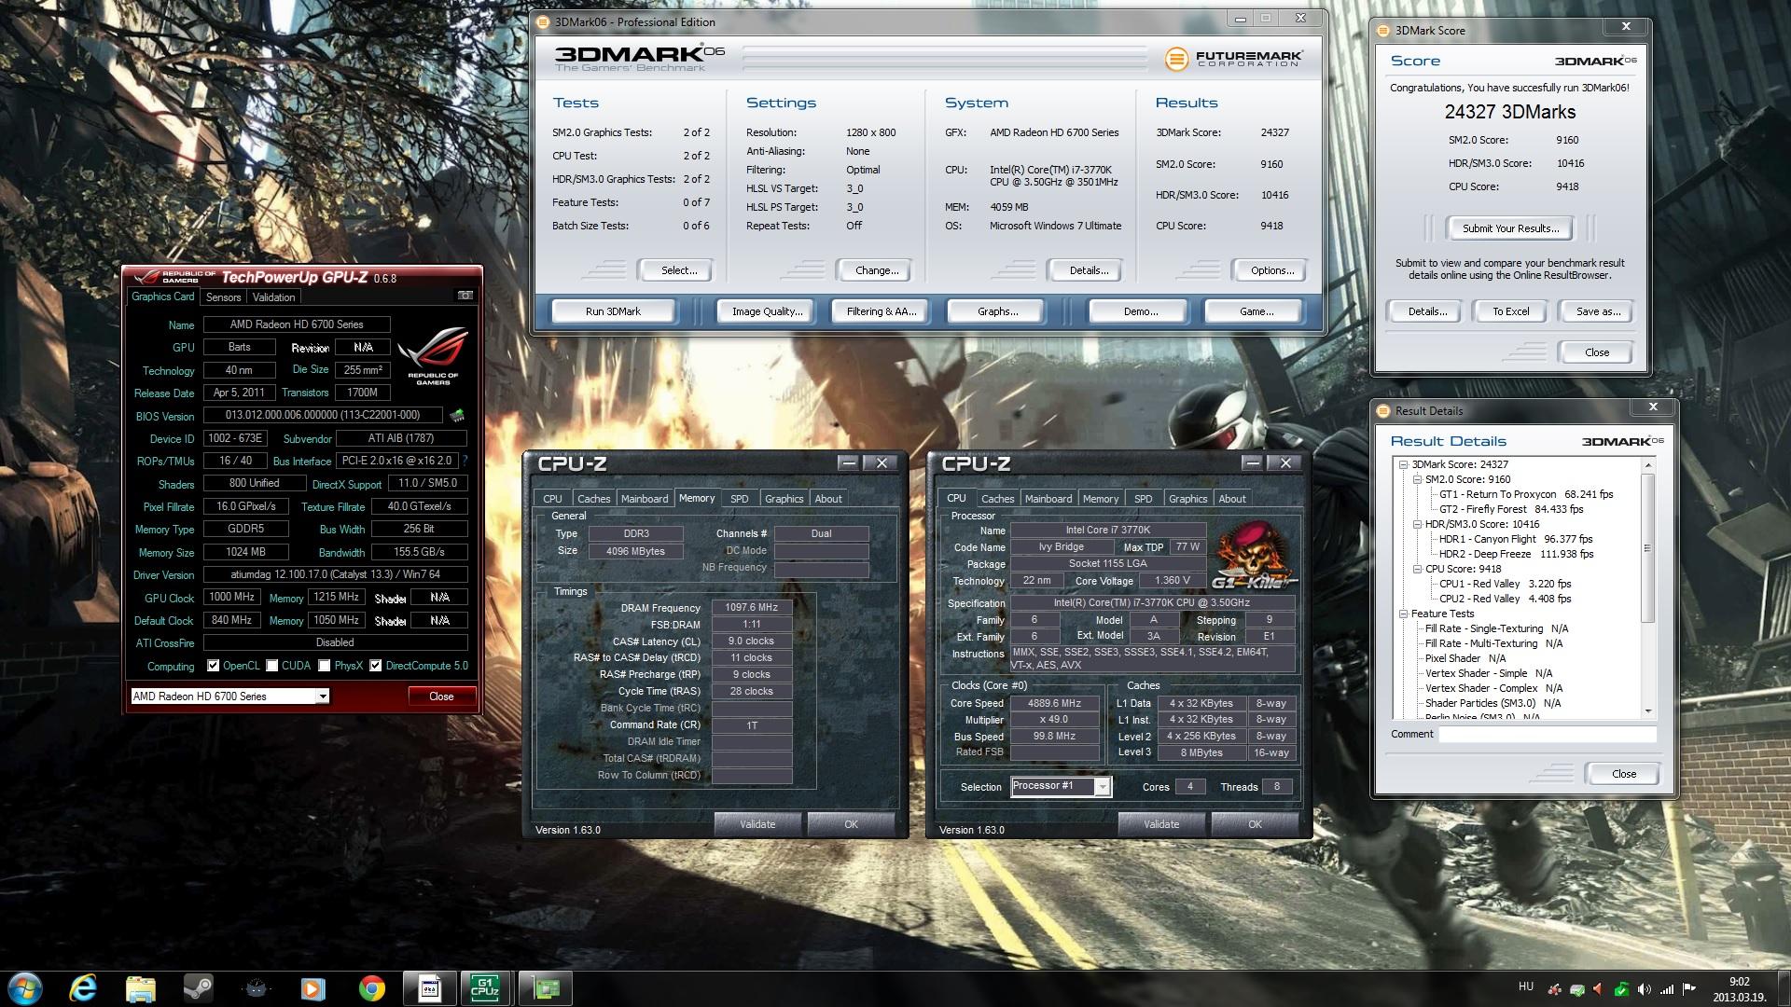Click the Image Quality... button
The width and height of the screenshot is (1791, 1007).
[767, 311]
